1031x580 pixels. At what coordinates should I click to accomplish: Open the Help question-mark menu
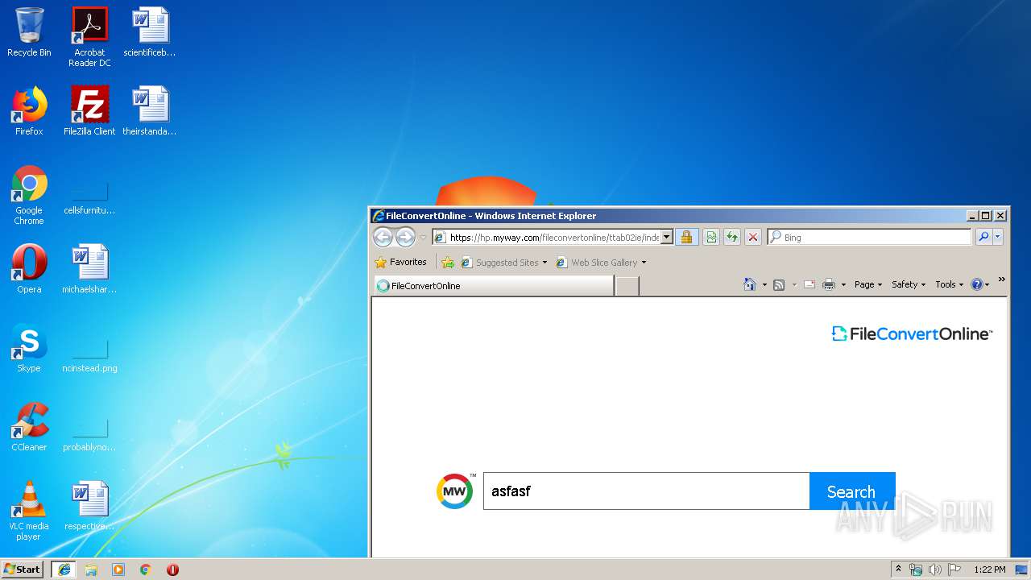pyautogui.click(x=979, y=284)
